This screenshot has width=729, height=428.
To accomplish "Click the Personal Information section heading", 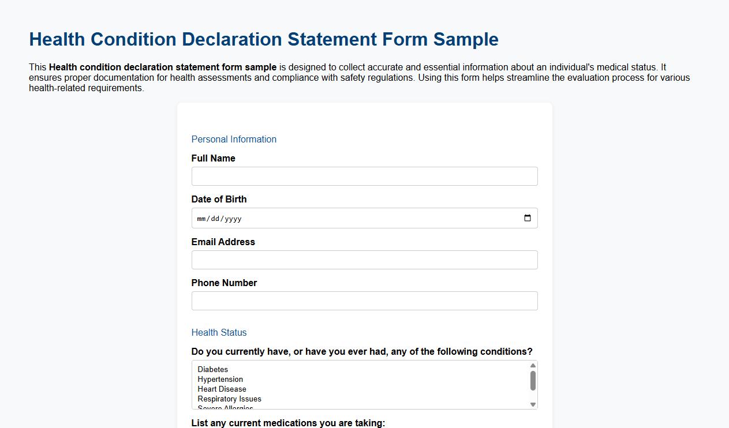I will pyautogui.click(x=234, y=139).
